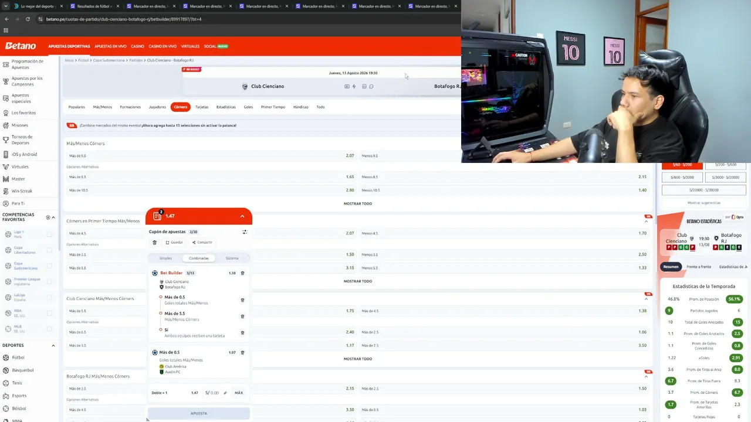Go back in the browser
Image resolution: width=751 pixels, height=422 pixels.
click(6, 19)
